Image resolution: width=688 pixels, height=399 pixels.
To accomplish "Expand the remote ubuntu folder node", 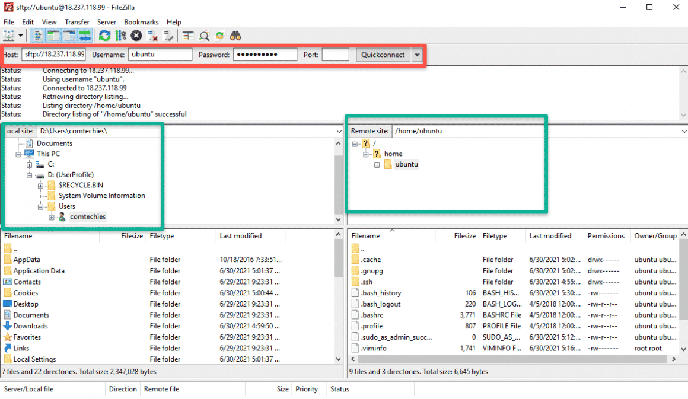I will point(377,165).
